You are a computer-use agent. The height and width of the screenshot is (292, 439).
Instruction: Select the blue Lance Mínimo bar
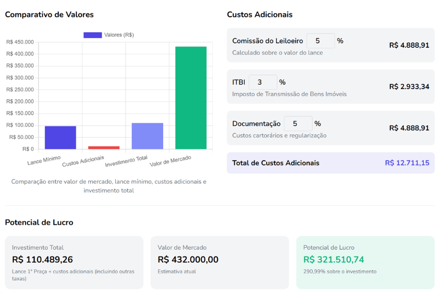(60, 137)
